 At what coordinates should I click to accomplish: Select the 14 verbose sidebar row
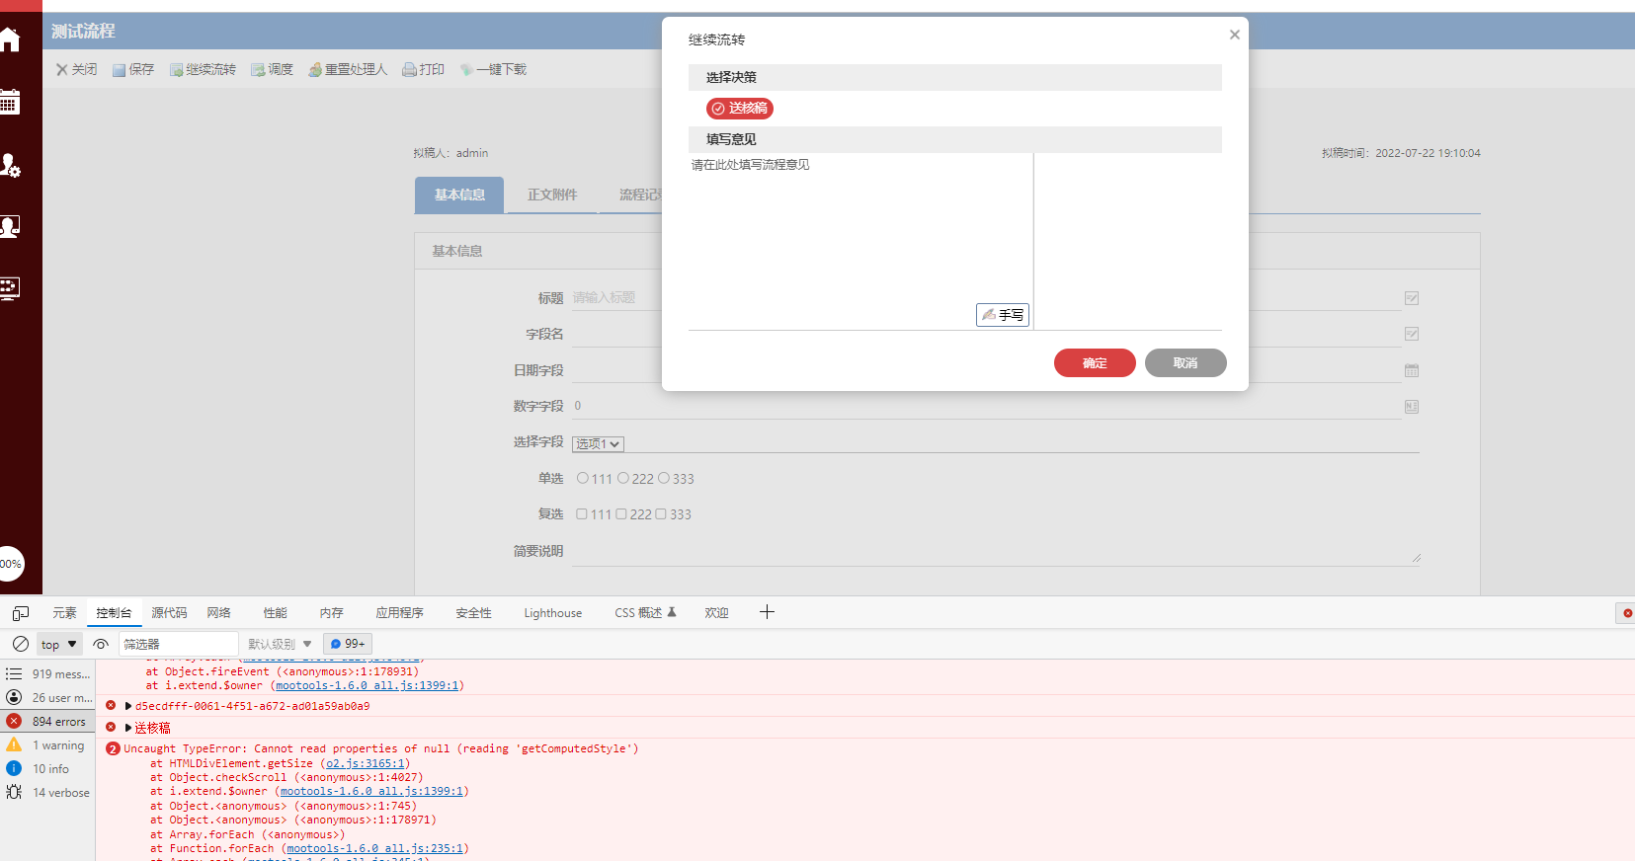click(x=47, y=793)
